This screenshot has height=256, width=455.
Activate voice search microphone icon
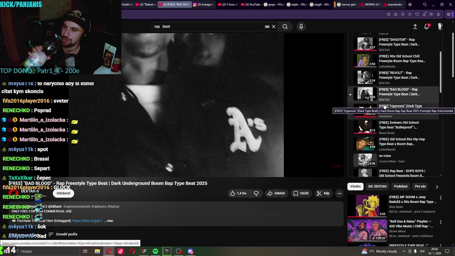point(301,27)
